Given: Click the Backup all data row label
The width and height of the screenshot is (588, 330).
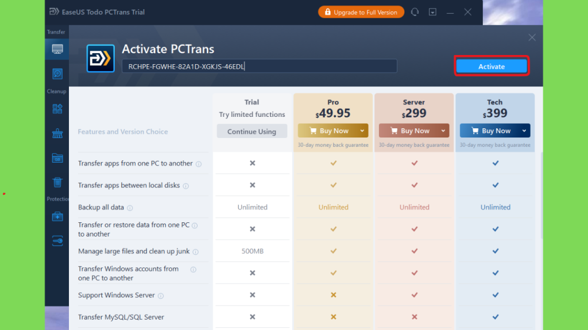Looking at the screenshot, I should tap(101, 207).
